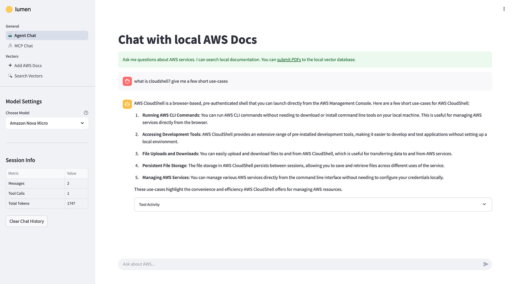Click the Clear Chat History button

[x=26, y=221]
